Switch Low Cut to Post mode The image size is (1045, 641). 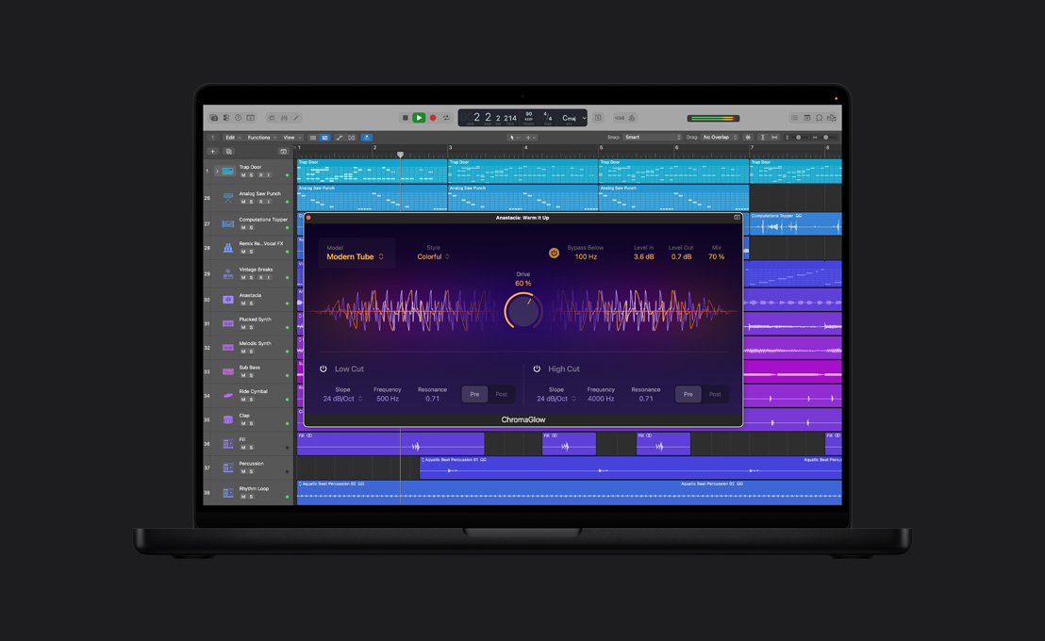tap(501, 394)
